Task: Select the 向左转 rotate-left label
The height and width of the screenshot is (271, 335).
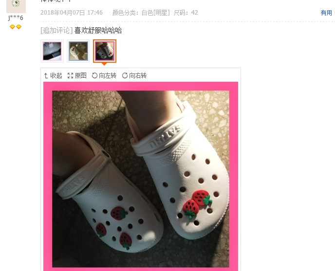Action: tap(108, 75)
